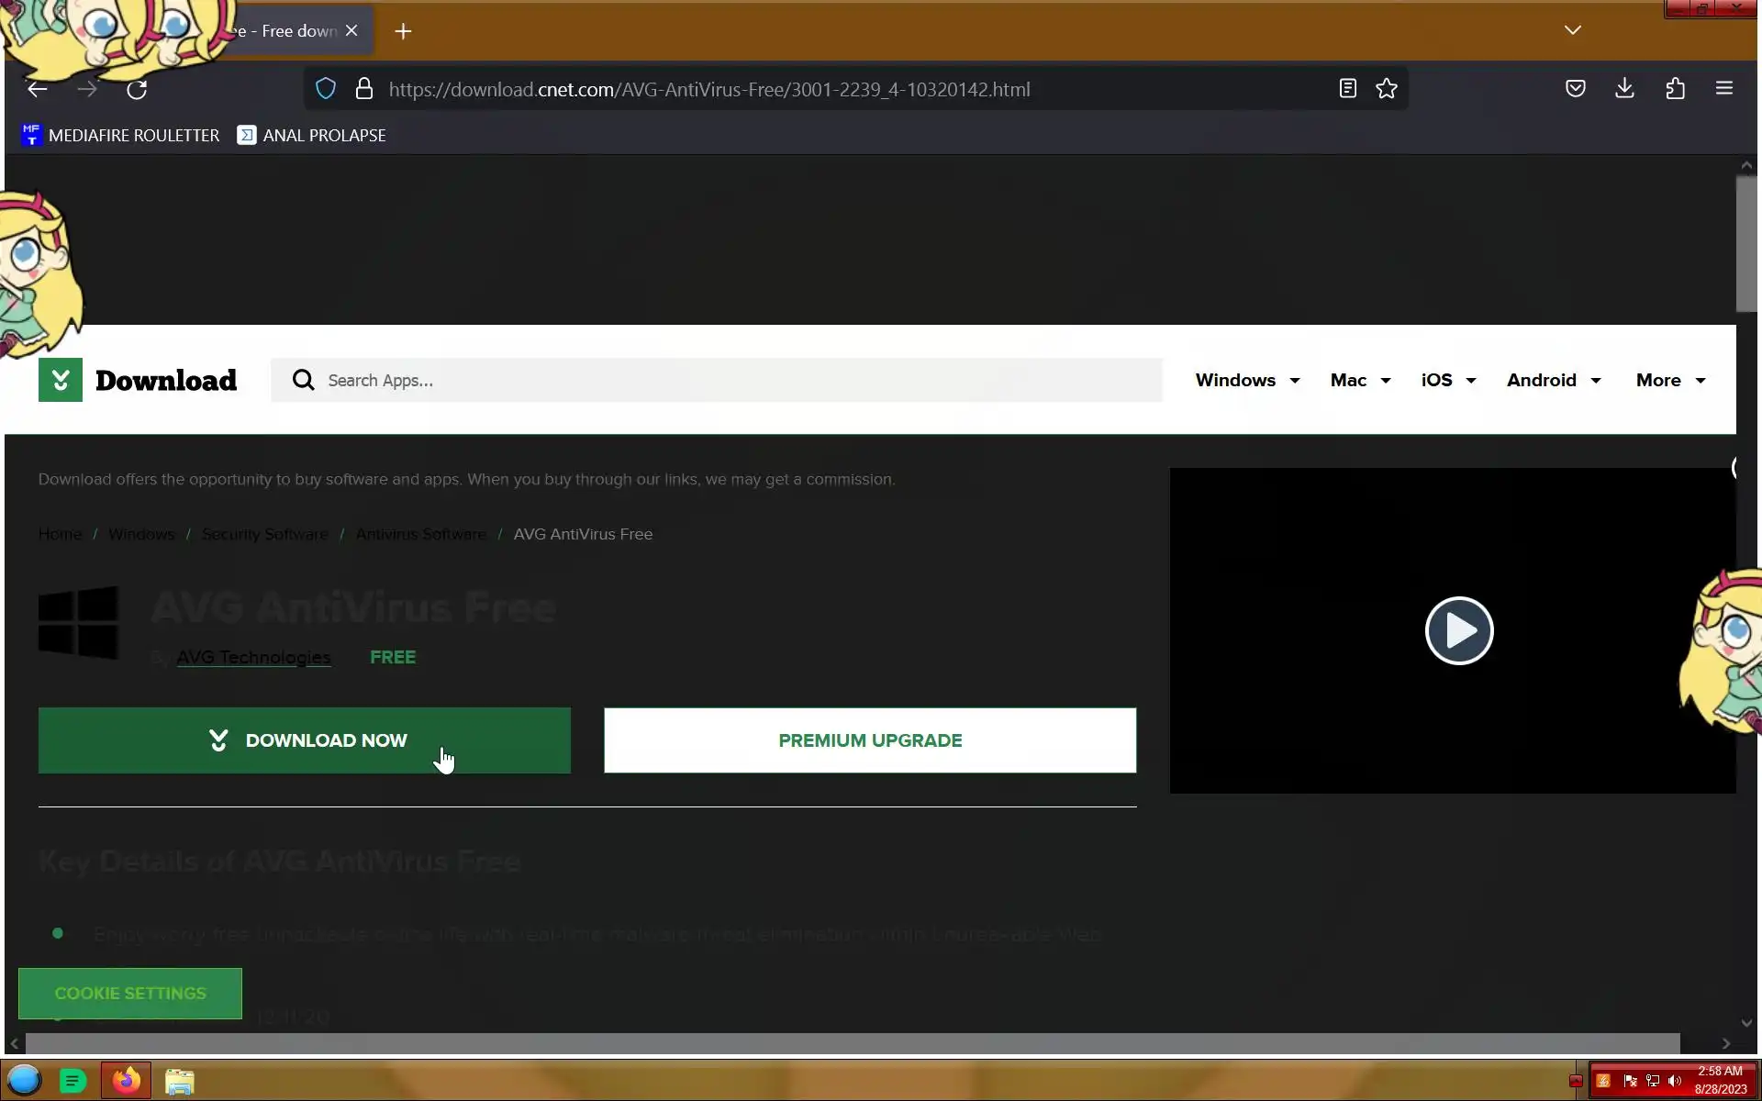The image size is (1762, 1101).
Task: Open a new browser tab
Action: 403,31
